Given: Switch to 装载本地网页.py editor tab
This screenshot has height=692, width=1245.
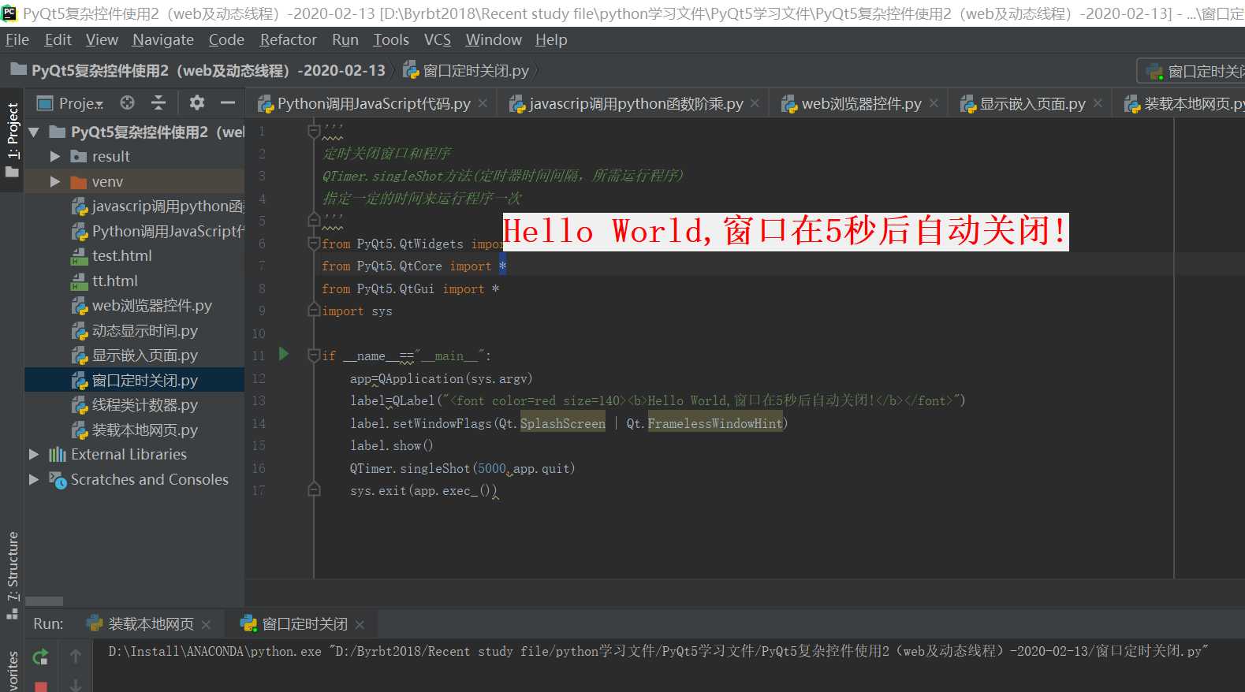Looking at the screenshot, I should [1185, 103].
